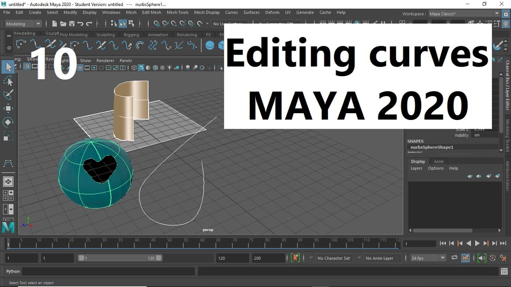Select the arrow Select tool
Viewport: 511px width, 287px height.
tap(8, 67)
